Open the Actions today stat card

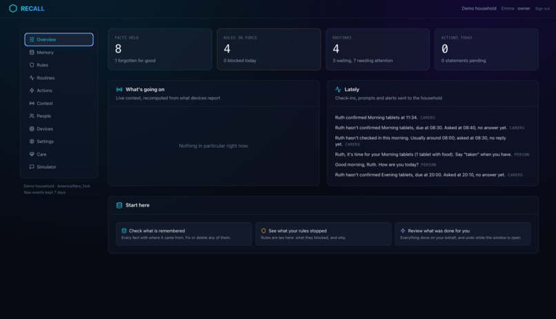coord(486,49)
